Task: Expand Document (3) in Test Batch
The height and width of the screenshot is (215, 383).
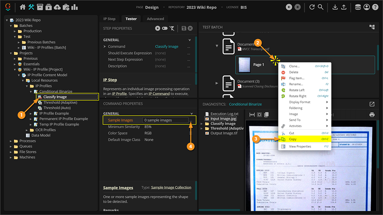Action: 217,83
